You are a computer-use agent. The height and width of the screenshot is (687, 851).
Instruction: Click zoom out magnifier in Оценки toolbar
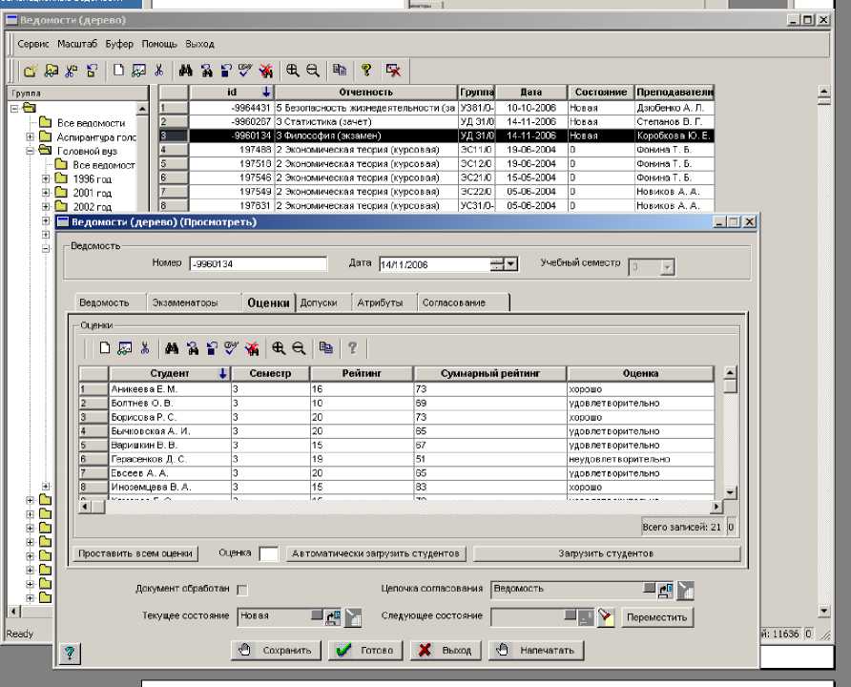tap(298, 348)
